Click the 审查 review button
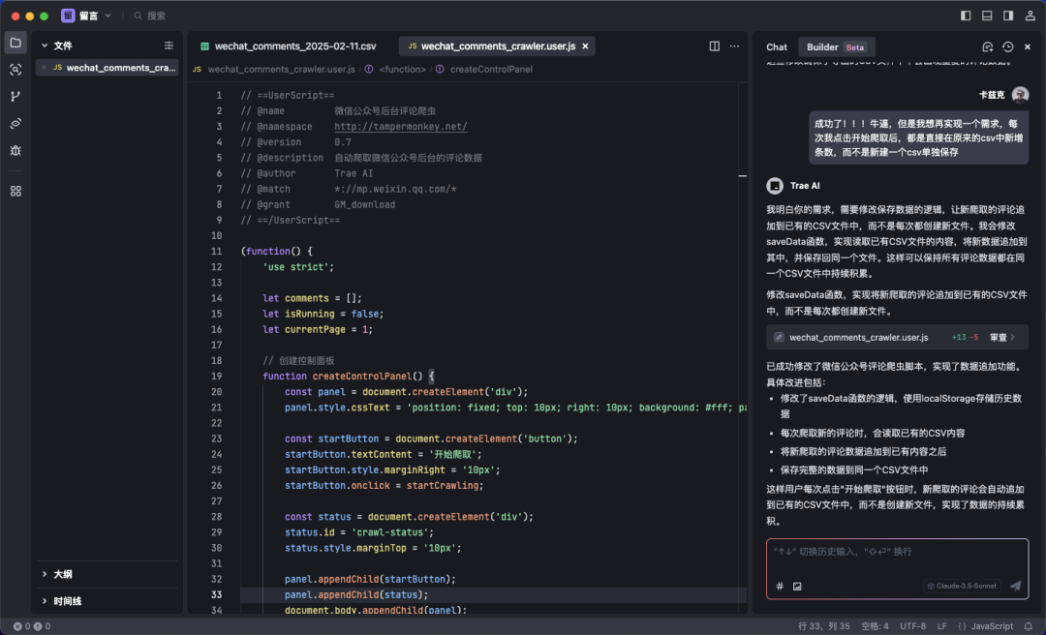 (x=1002, y=338)
